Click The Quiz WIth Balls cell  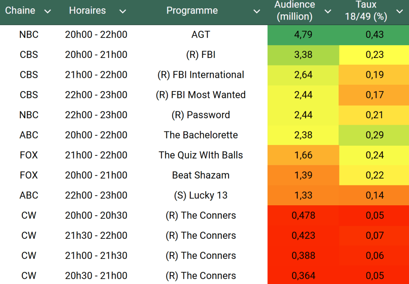[201, 155]
